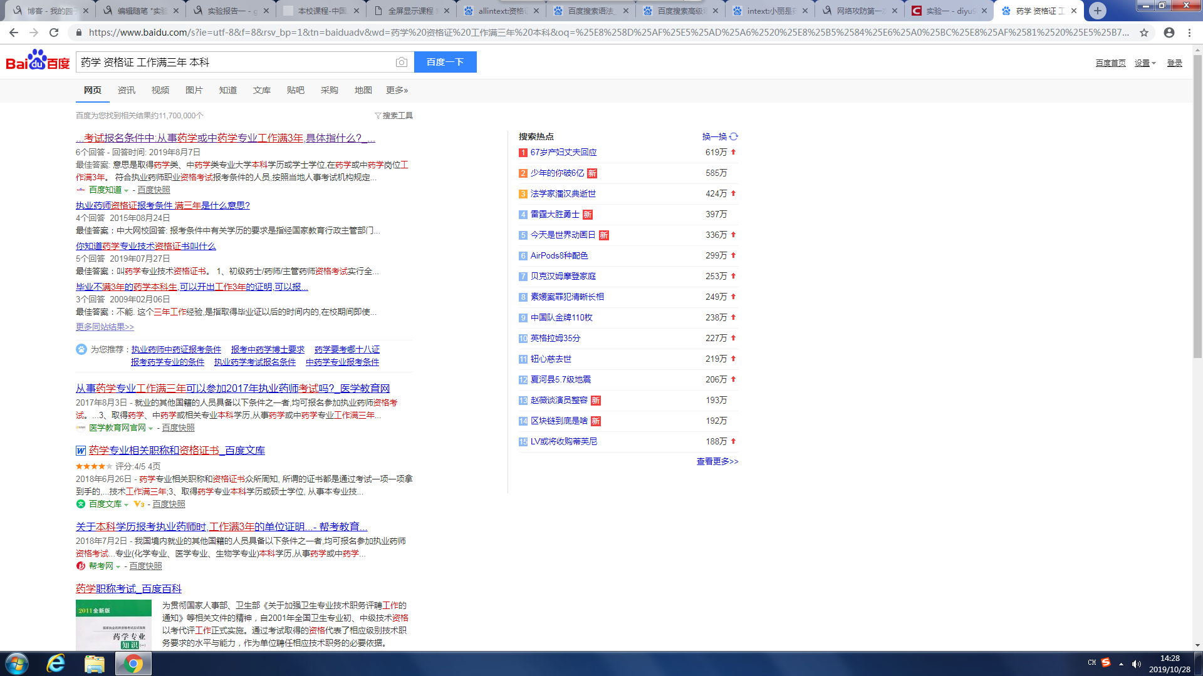Expand 百度知道 source dropdown arrow
This screenshot has height=676, width=1203.
click(x=127, y=190)
